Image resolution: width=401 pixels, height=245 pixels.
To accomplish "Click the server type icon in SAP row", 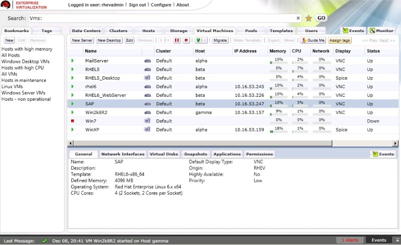I will pos(147,104).
